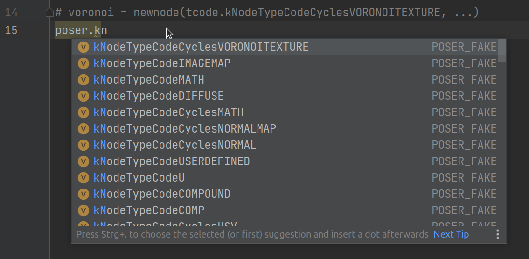This screenshot has height=259, width=529.
Task: Click variable icon beside kNodeTypeCodeCyclesVORONOITEXTURE
Action: point(84,47)
